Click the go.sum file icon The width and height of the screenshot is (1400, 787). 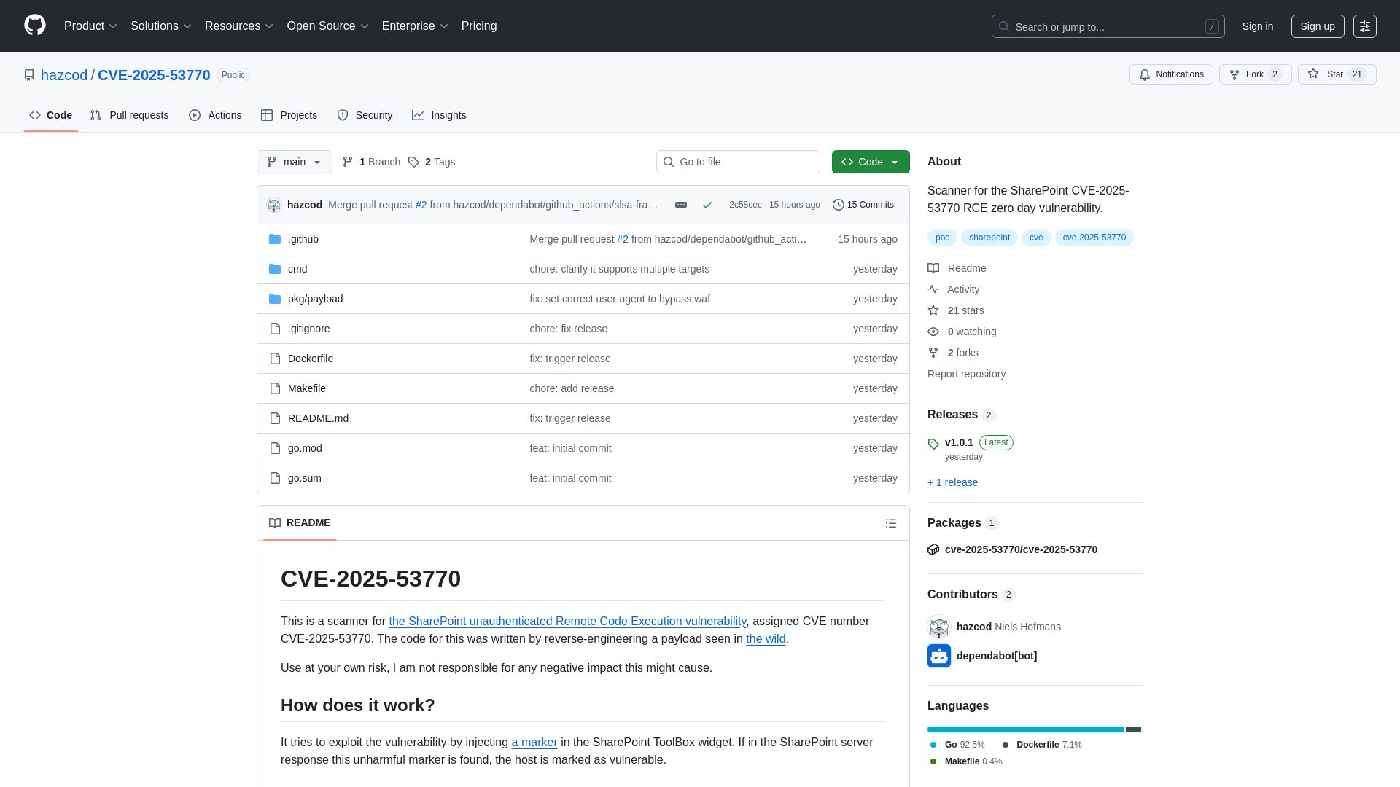tap(275, 478)
